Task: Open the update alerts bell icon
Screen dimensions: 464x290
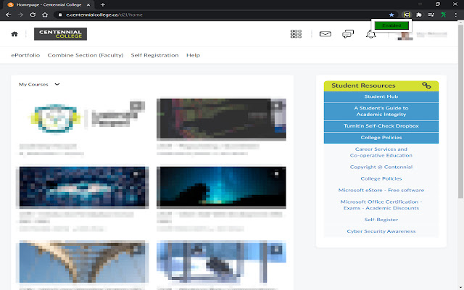Action: point(370,34)
